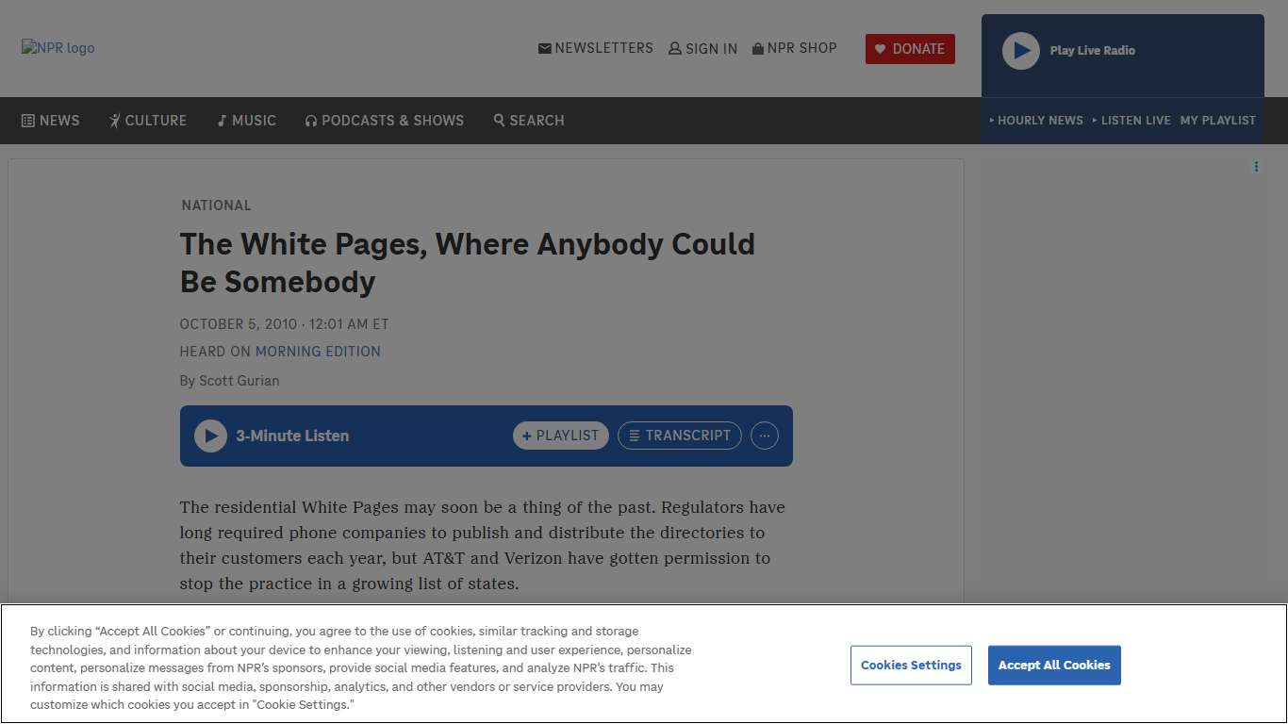Select the Search magnifier icon
Screen dimensions: 1288x724
tap(499, 121)
